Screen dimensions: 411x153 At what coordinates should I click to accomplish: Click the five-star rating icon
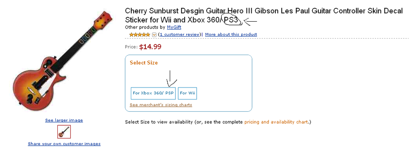[140, 35]
